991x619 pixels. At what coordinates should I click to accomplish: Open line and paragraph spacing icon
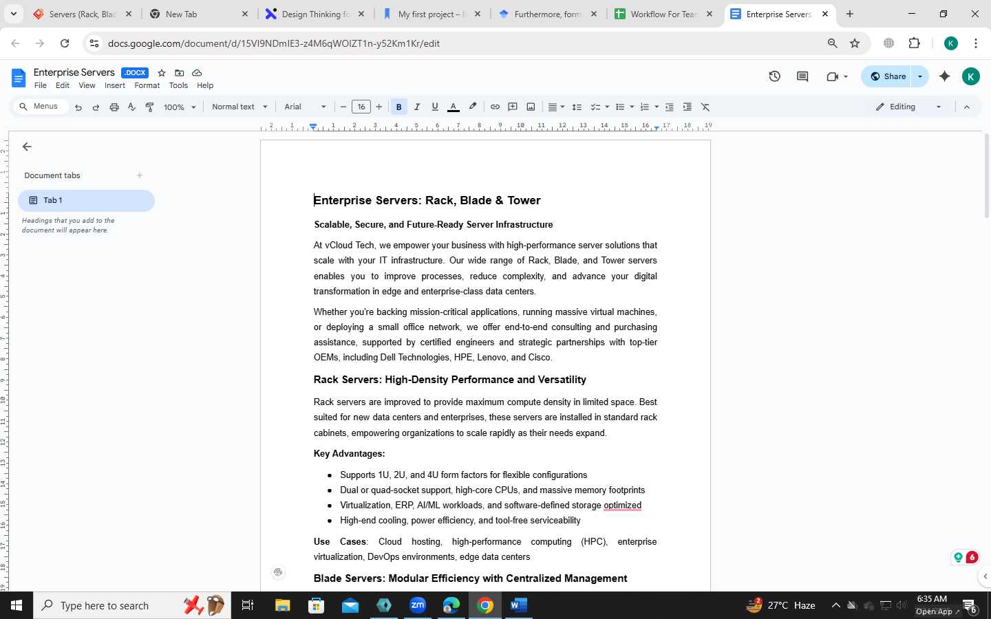point(577,107)
